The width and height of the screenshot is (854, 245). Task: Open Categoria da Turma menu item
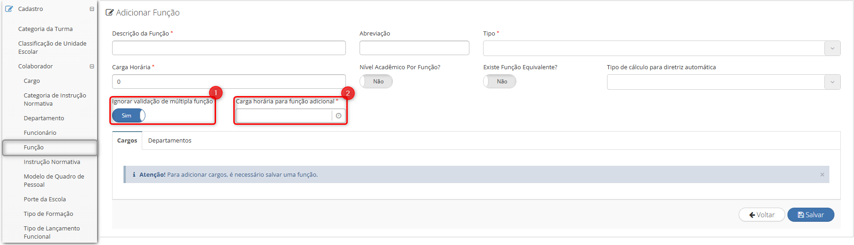point(46,29)
